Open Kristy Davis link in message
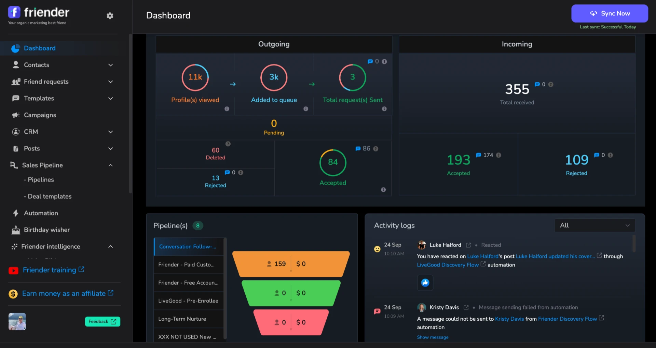 click(x=509, y=319)
